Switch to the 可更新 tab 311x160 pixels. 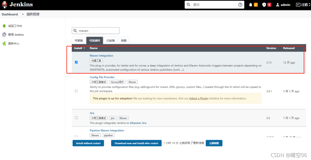click(79, 40)
